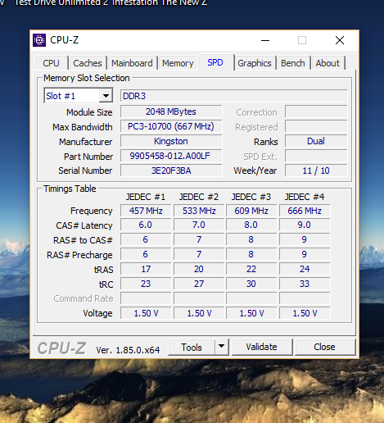Viewport: 384px width, 423px height.
Task: Click CAS# Latency value 6.0
Action: tap(146, 225)
